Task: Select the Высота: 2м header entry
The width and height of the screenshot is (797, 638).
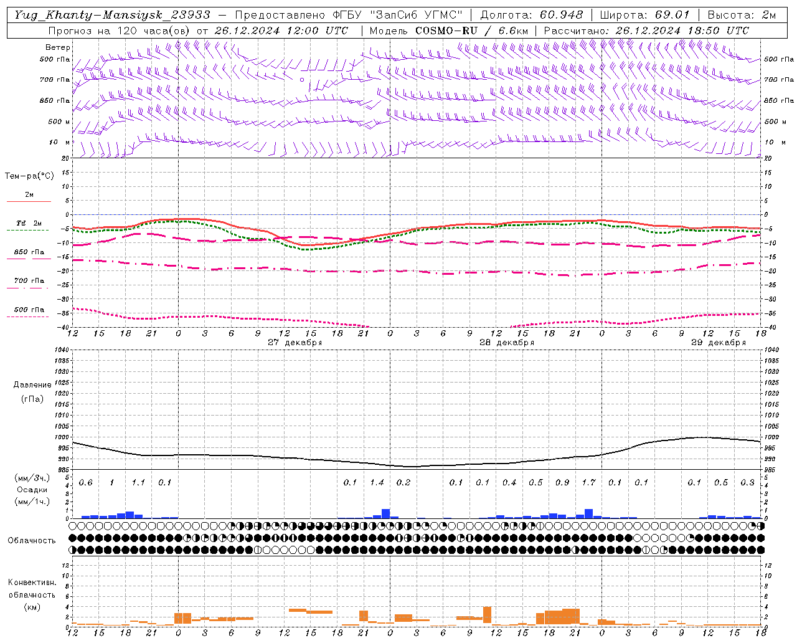Action: click(x=742, y=14)
